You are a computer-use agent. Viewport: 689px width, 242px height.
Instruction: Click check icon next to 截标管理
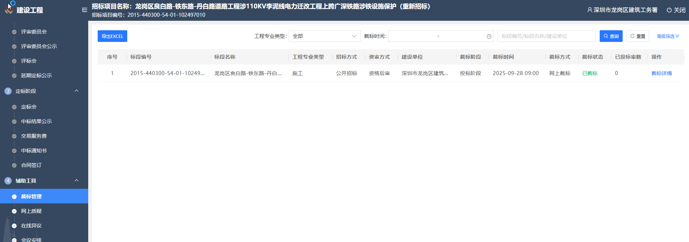pos(14,197)
